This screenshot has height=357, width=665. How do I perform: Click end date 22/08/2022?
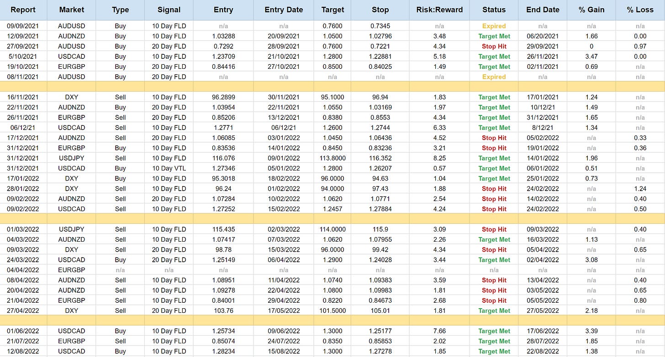point(543,351)
